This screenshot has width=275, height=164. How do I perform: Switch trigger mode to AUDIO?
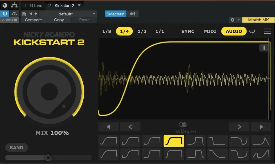click(234, 31)
